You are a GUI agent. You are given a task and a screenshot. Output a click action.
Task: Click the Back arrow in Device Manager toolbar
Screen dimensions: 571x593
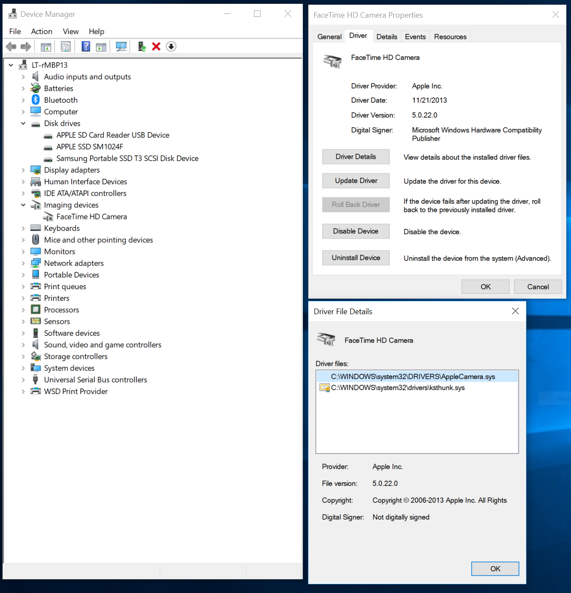(x=11, y=47)
